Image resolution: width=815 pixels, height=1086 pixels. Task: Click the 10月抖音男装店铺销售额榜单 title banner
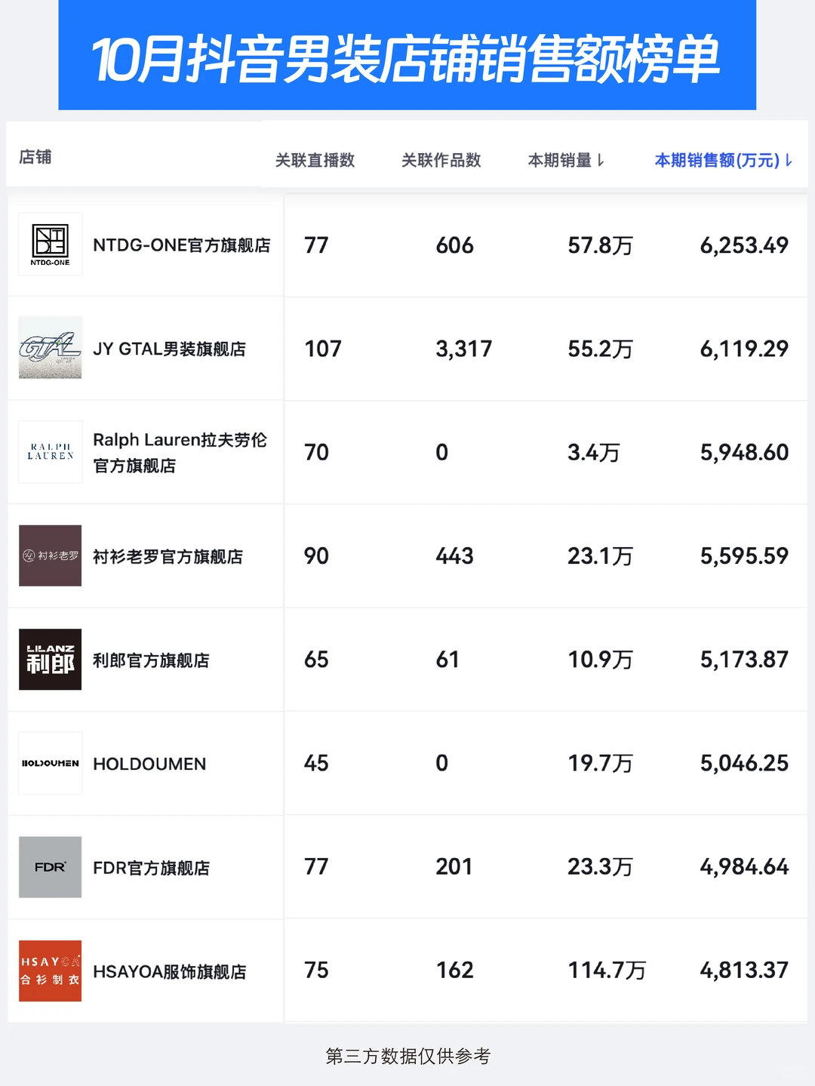click(x=407, y=56)
